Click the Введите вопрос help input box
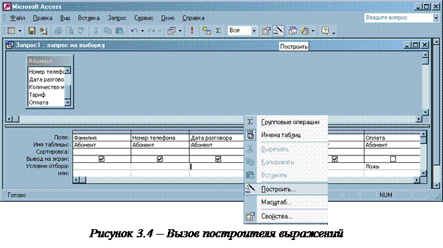This screenshot has height=248, width=443. point(399,18)
